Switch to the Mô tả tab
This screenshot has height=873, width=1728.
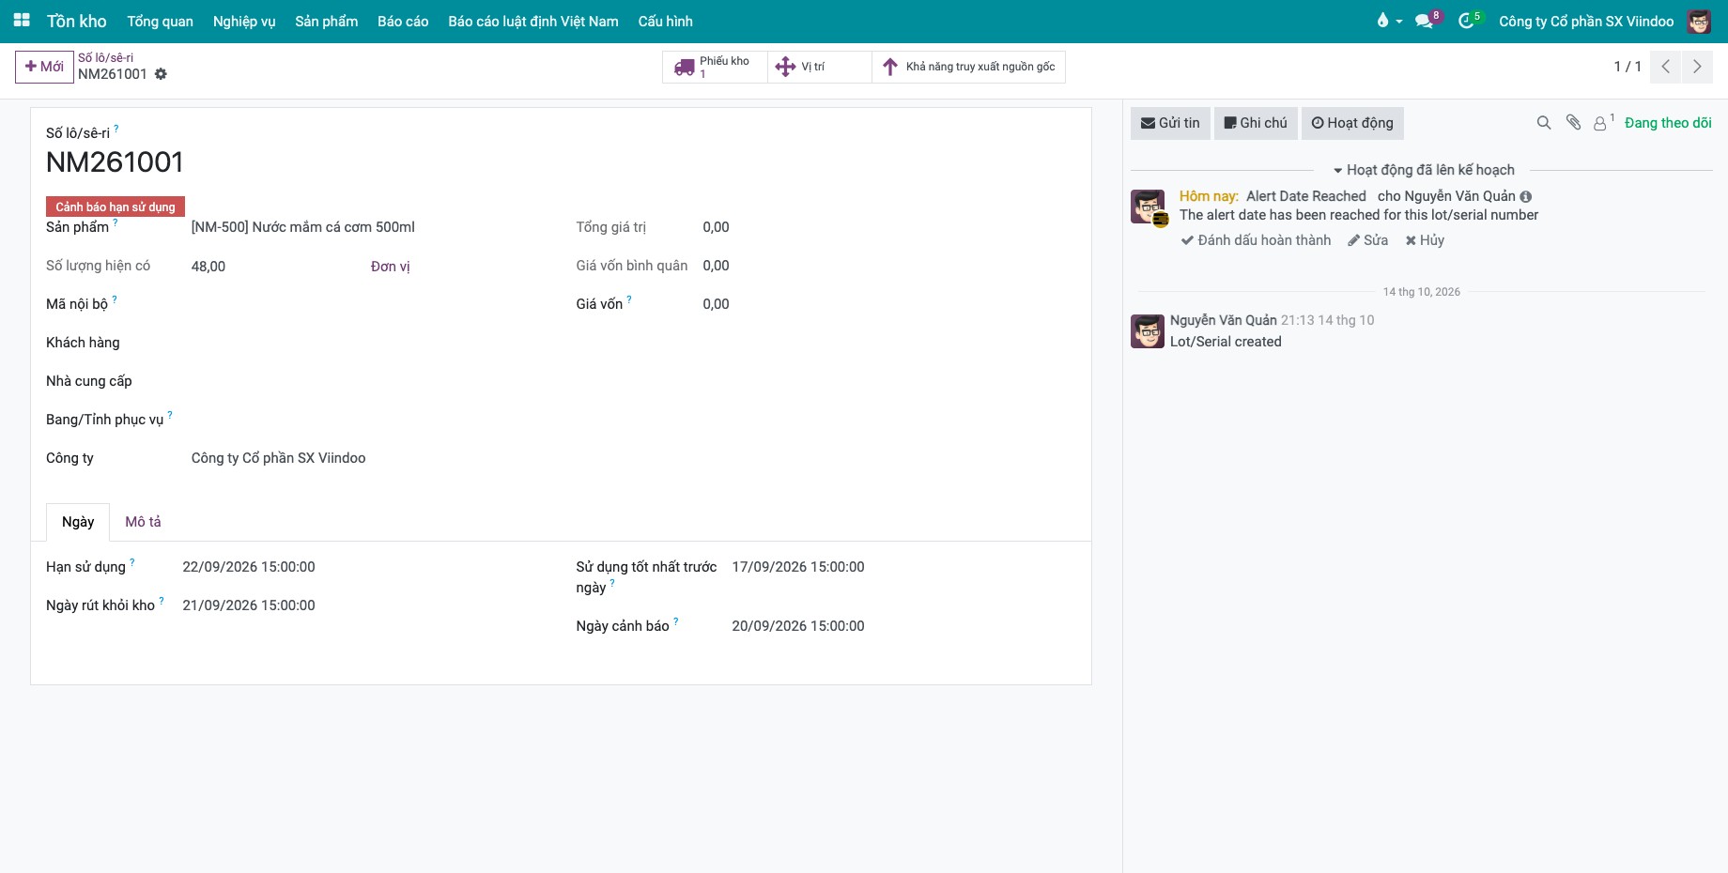click(143, 522)
